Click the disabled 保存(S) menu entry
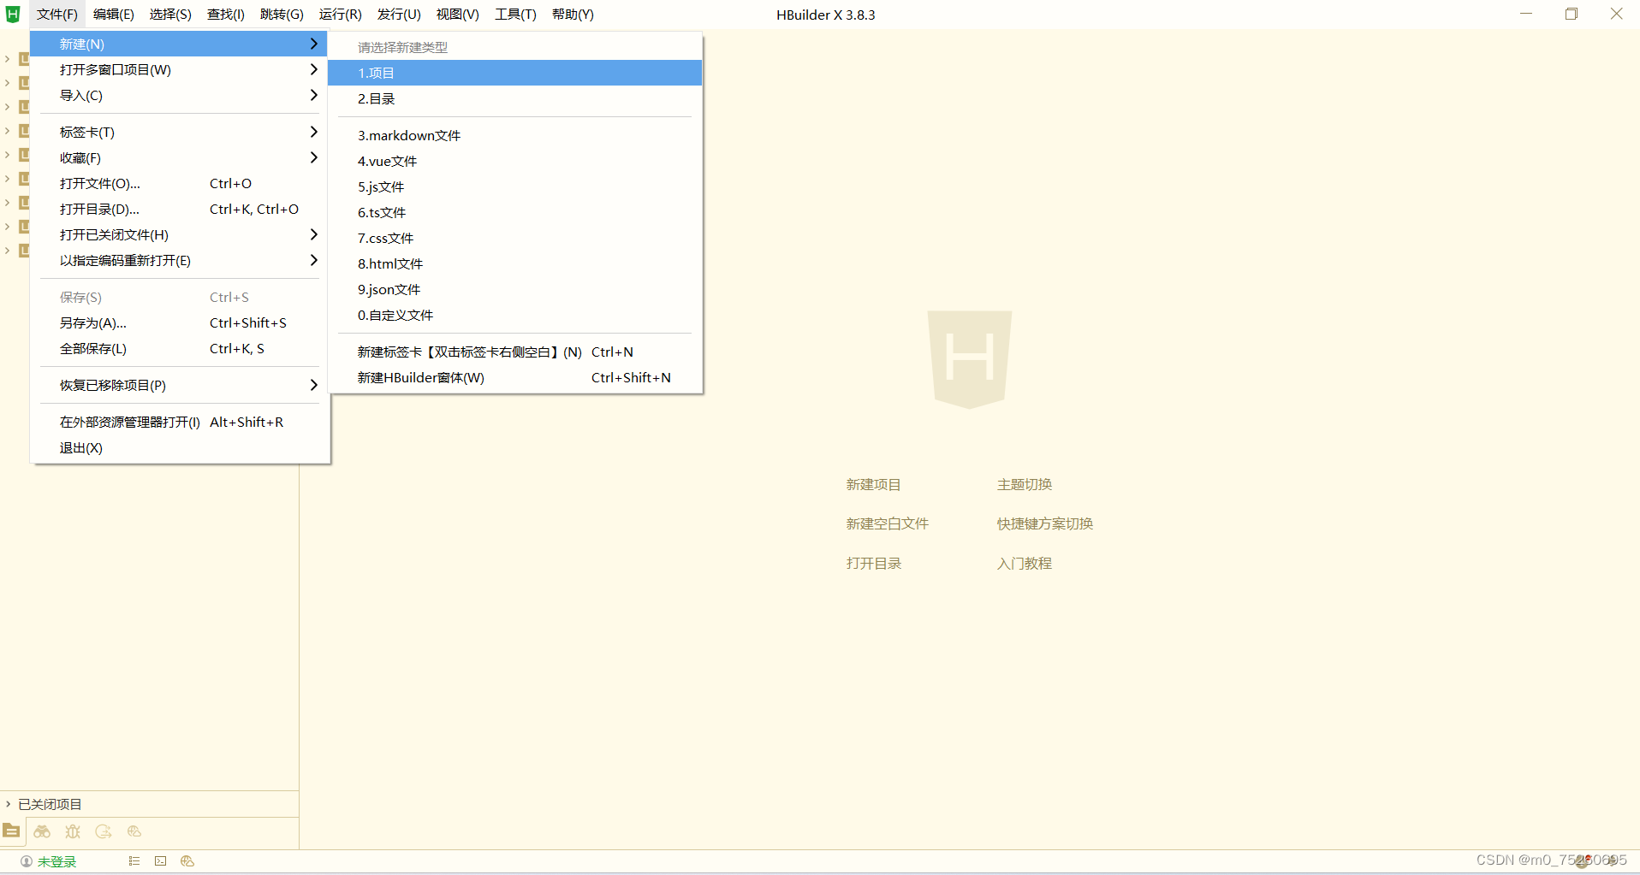Image resolution: width=1640 pixels, height=875 pixels. tap(179, 297)
